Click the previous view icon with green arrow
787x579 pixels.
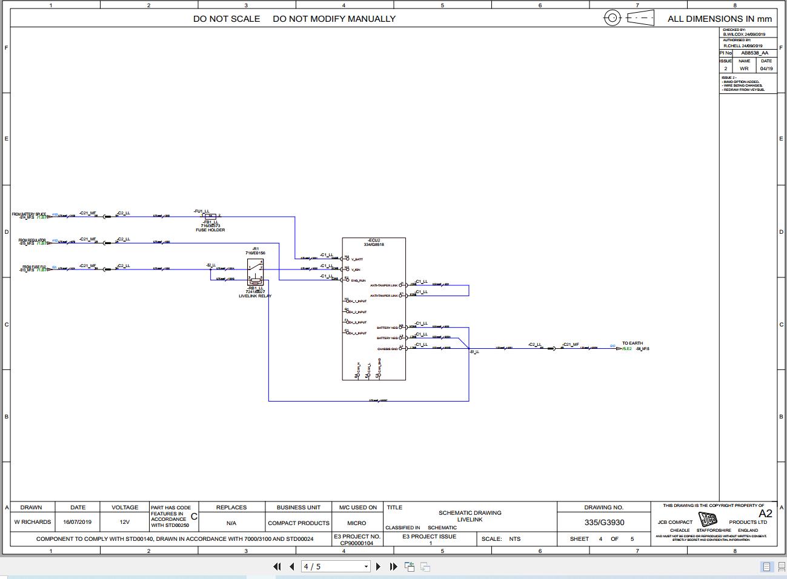[x=409, y=566]
